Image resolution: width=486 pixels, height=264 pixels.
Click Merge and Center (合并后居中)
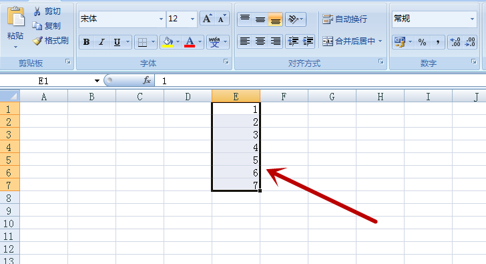pyautogui.click(x=348, y=41)
